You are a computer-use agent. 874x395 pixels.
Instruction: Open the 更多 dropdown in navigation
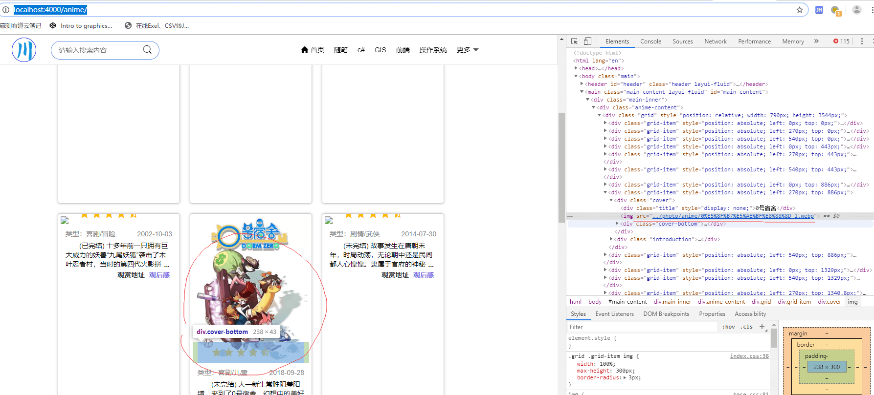pyautogui.click(x=467, y=50)
